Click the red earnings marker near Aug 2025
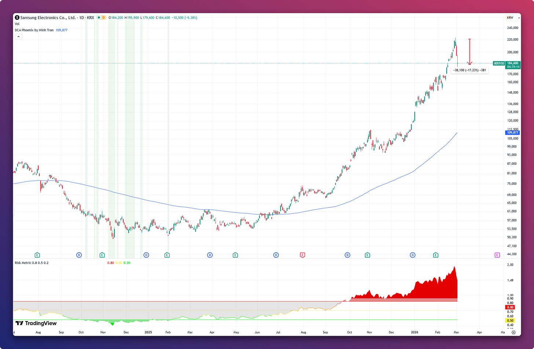This screenshot has width=534, height=349. 303,255
